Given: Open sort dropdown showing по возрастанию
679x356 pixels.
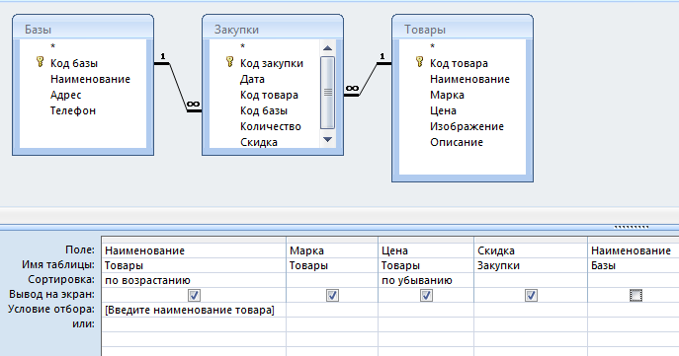Looking at the screenshot, I should click(x=193, y=280).
